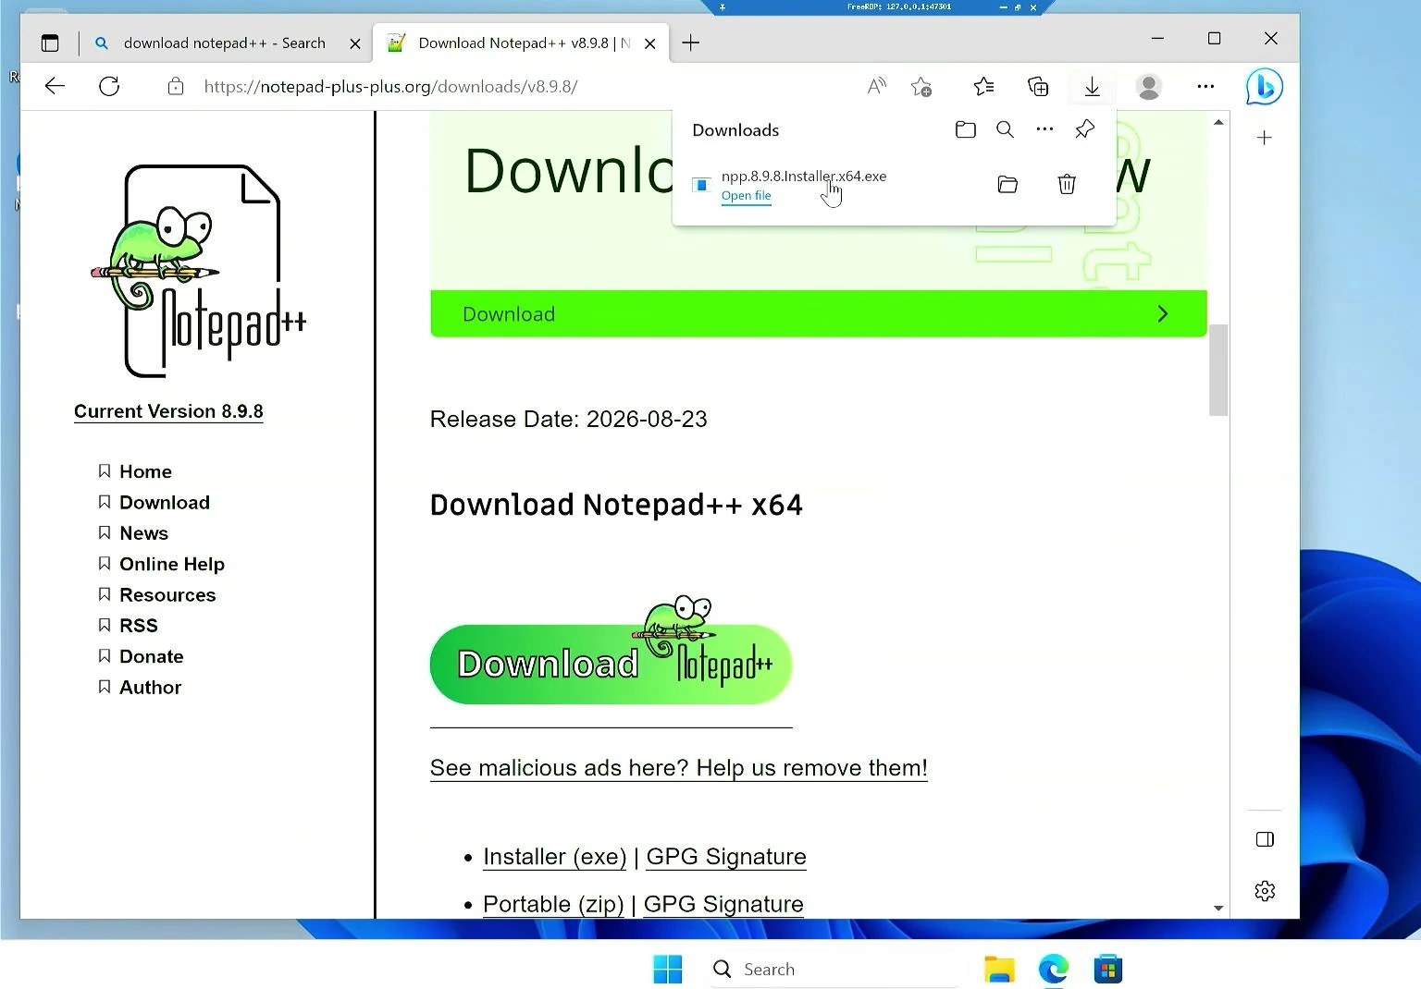This screenshot has width=1421, height=989.
Task: Open File Explorer from taskbar
Action: [999, 969]
